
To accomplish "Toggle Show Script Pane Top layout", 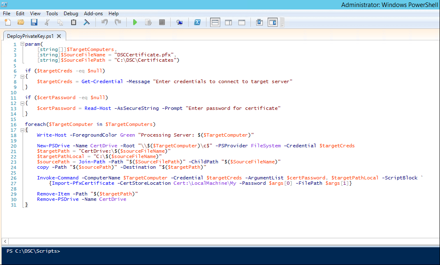I will pos(215,22).
